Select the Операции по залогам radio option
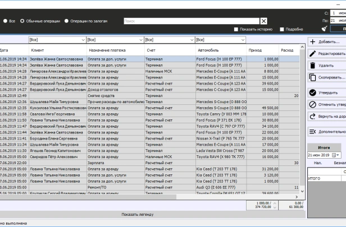Image resolution: width=346 pixels, height=227 pixels. [x=66, y=21]
